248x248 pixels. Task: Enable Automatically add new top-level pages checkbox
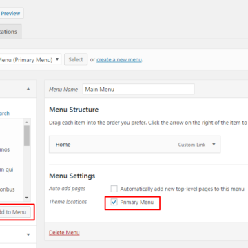click(x=114, y=189)
